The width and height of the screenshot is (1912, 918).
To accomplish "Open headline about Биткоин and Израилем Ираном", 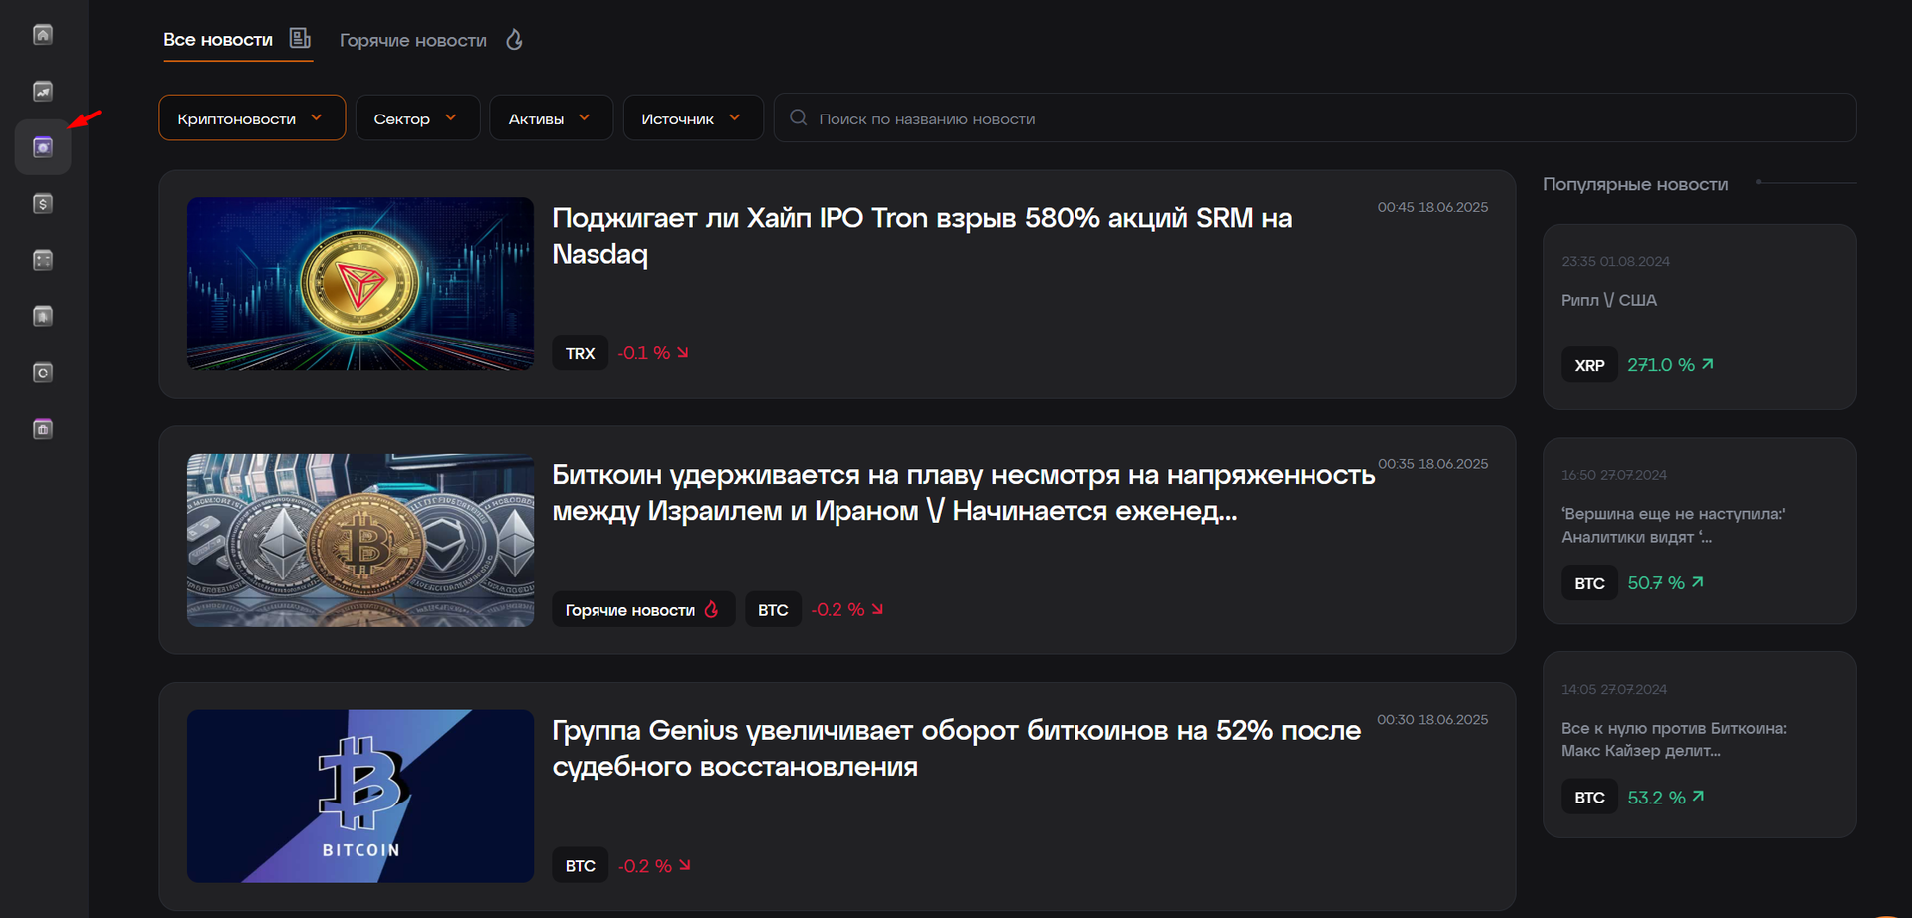I will 964,493.
